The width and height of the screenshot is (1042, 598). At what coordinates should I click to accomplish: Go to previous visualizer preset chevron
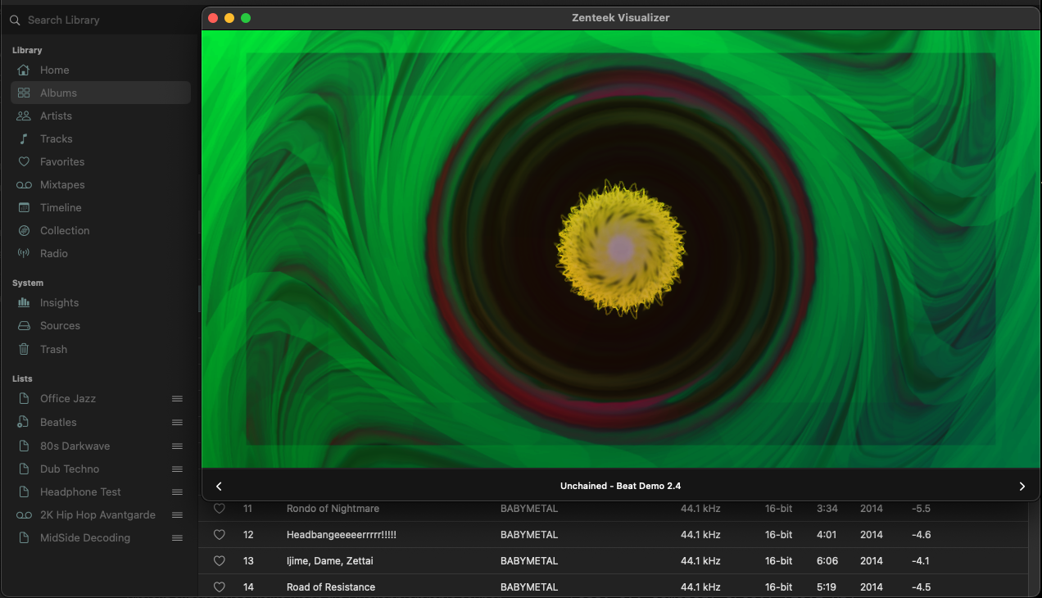point(219,486)
